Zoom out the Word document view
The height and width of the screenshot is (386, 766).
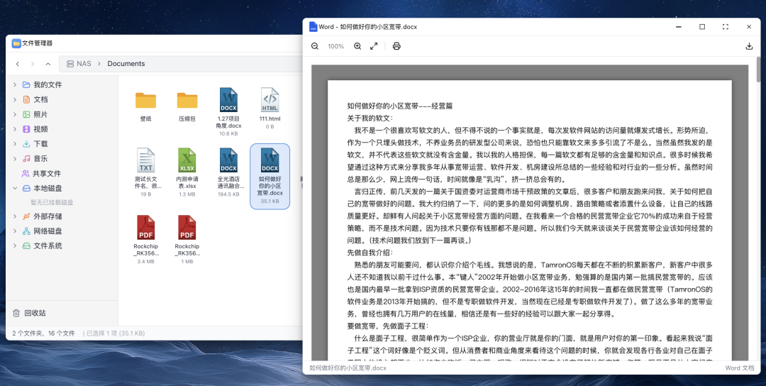point(315,46)
